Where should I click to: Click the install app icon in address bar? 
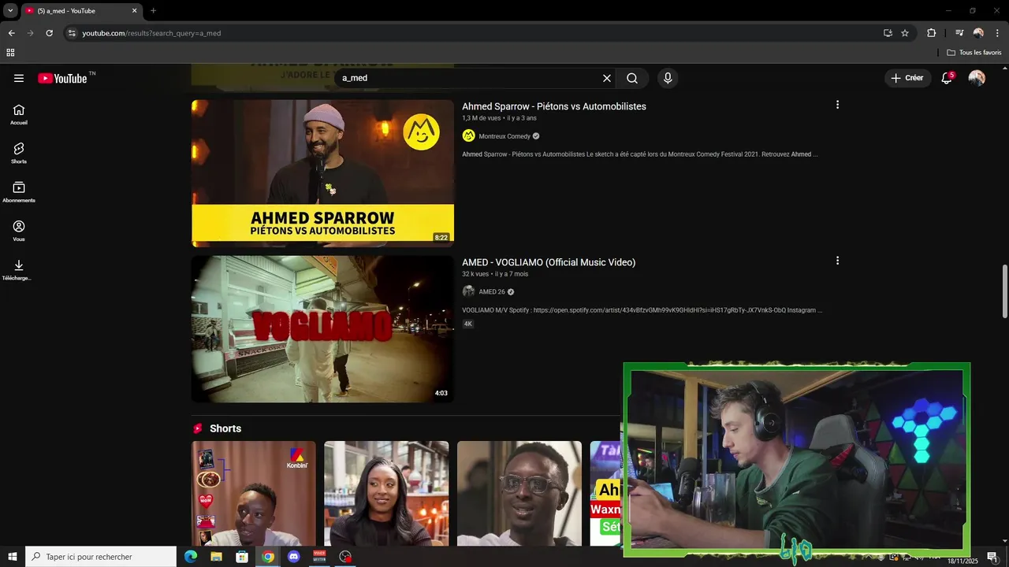(888, 33)
